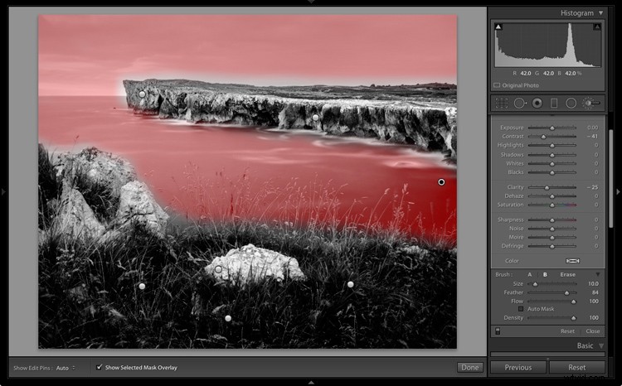Screen dimensions: 622x386
Task: Click the Feather slider handle
Action: pos(566,293)
